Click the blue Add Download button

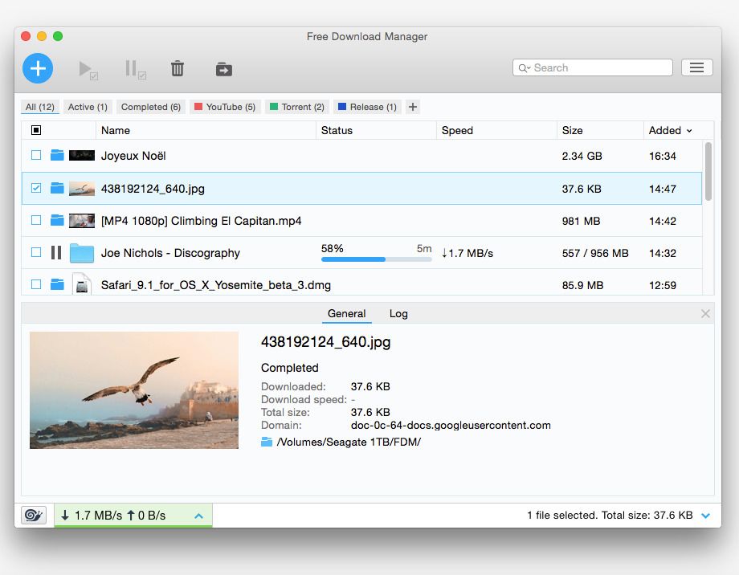[x=37, y=69]
